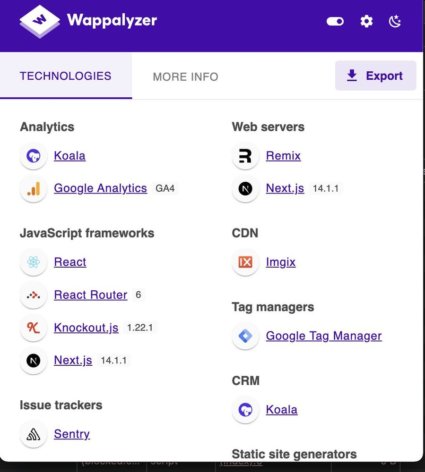Click the Analytics category heading
The height and width of the screenshot is (472, 425).
tap(47, 127)
